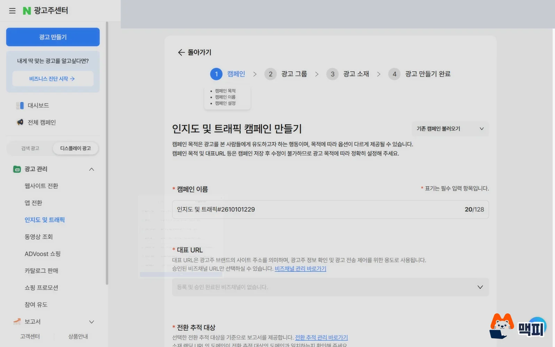The width and height of the screenshot is (555, 347).
Task: Click the 보고서 report icon
Action: pyautogui.click(x=17, y=322)
